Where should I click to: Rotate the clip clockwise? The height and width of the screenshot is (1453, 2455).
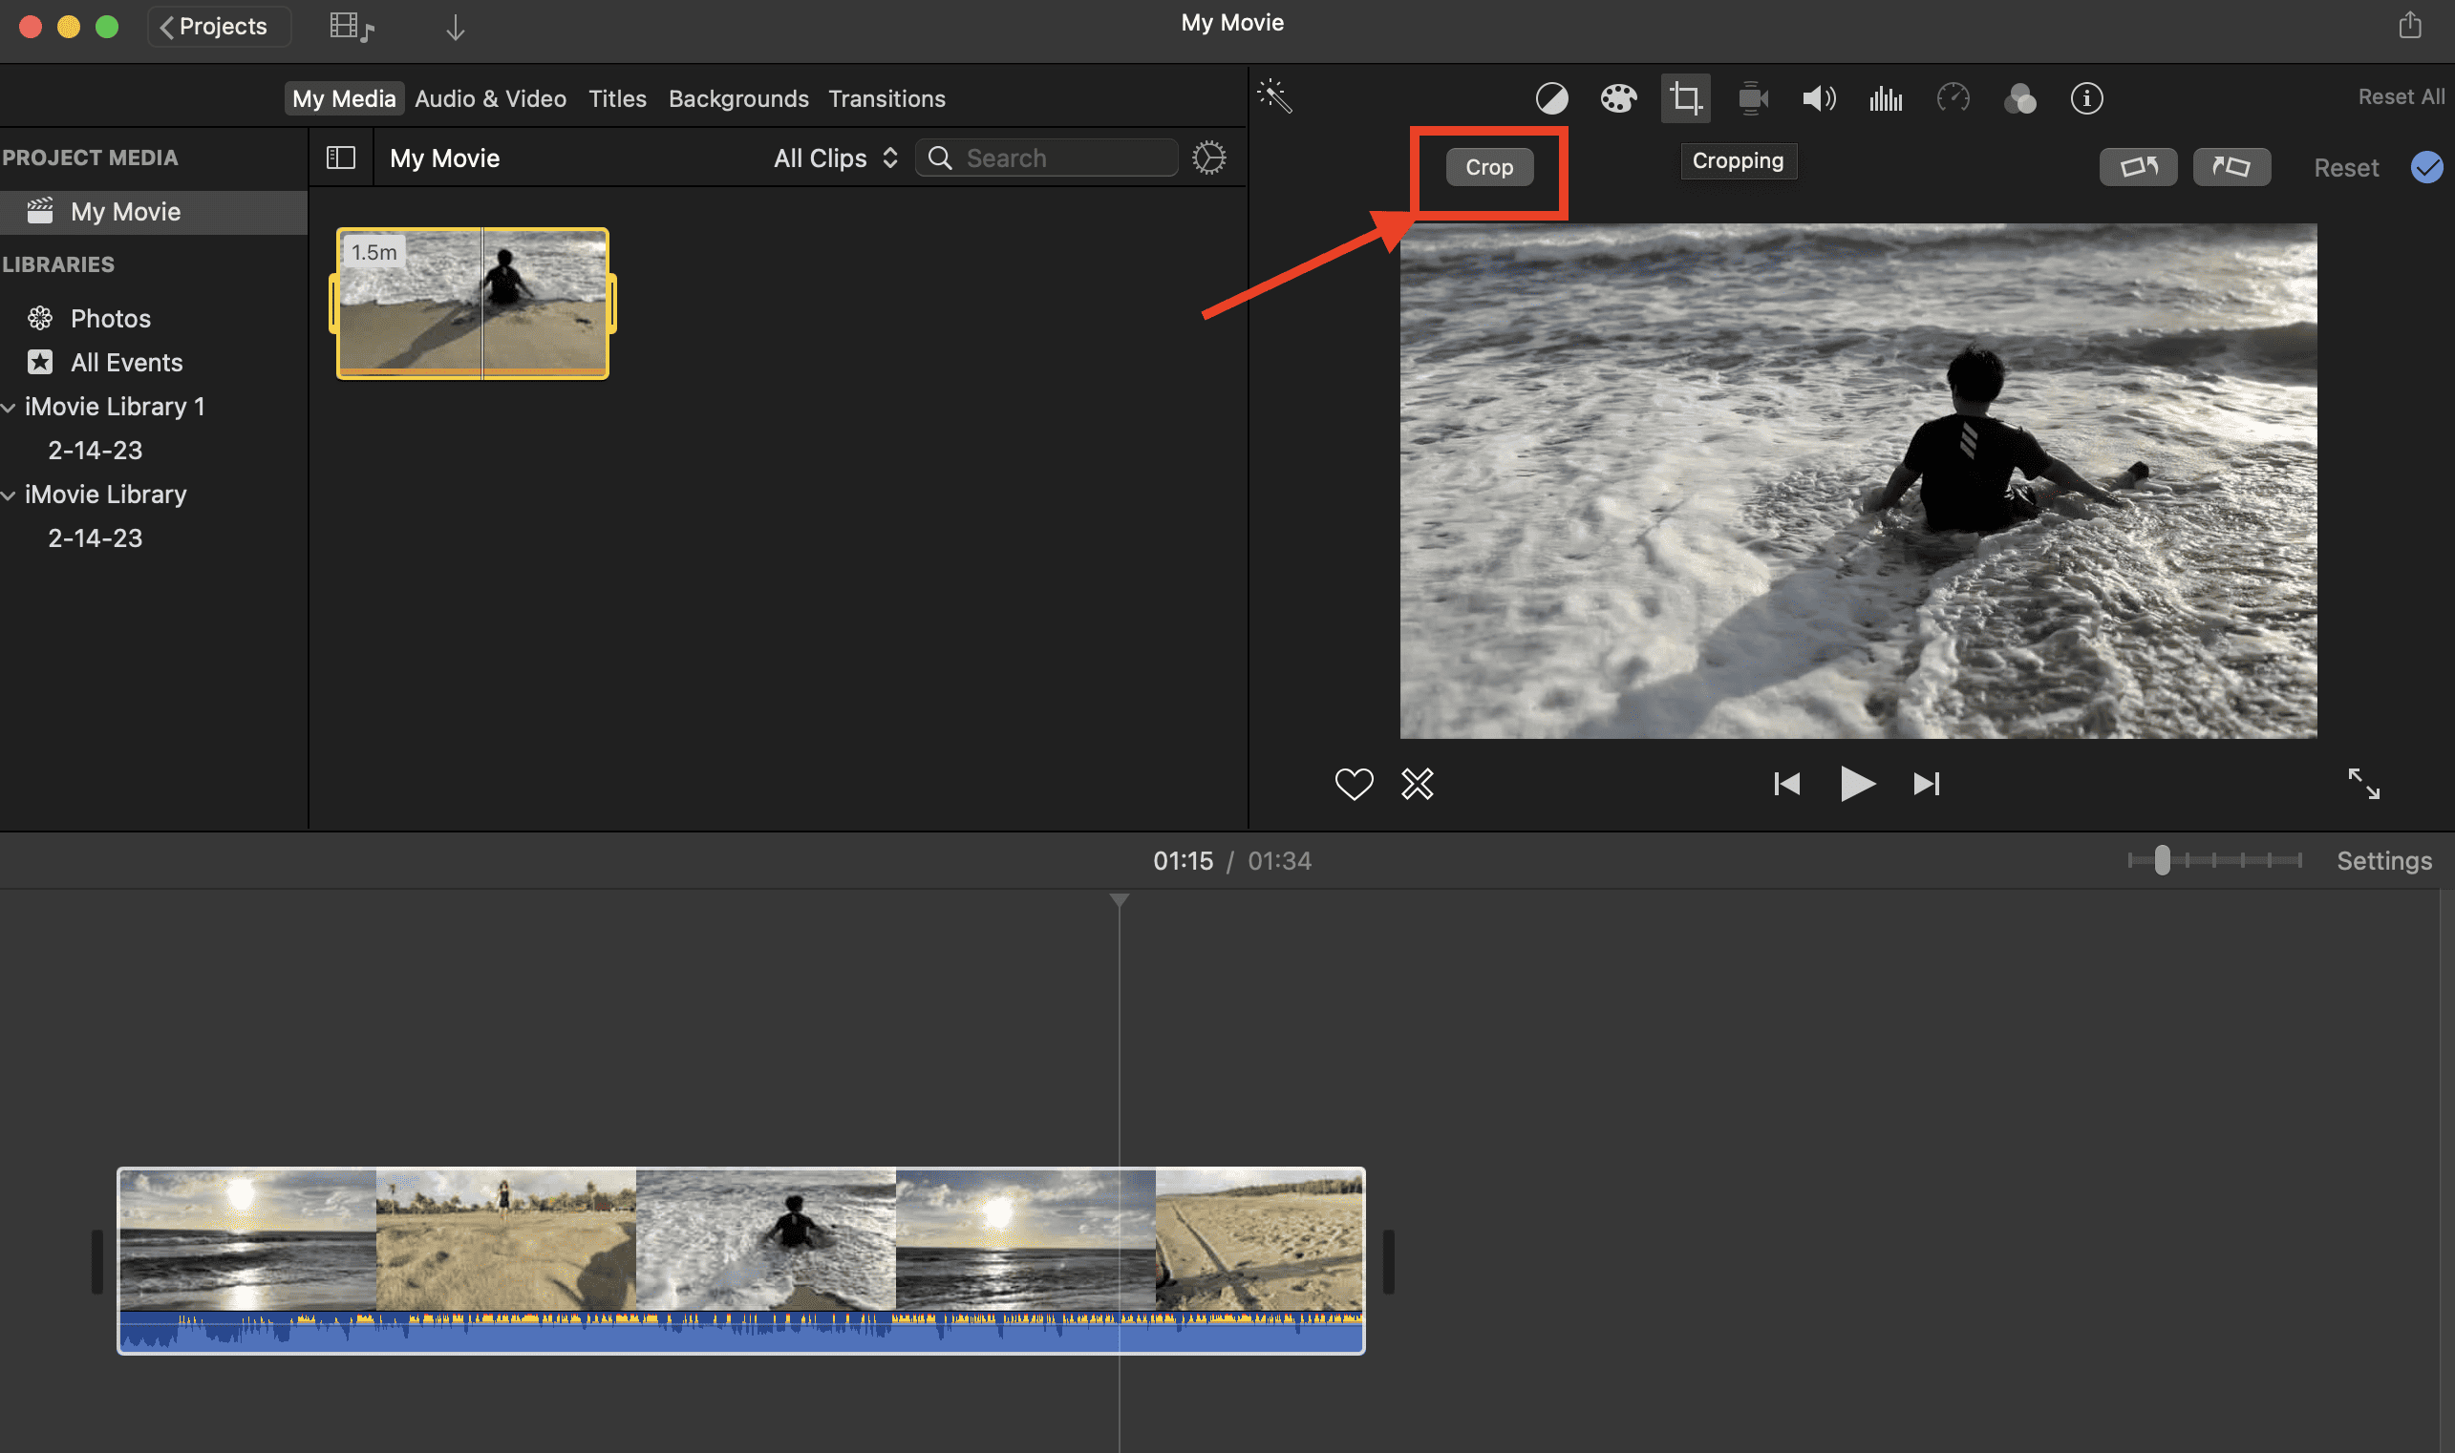click(2231, 167)
